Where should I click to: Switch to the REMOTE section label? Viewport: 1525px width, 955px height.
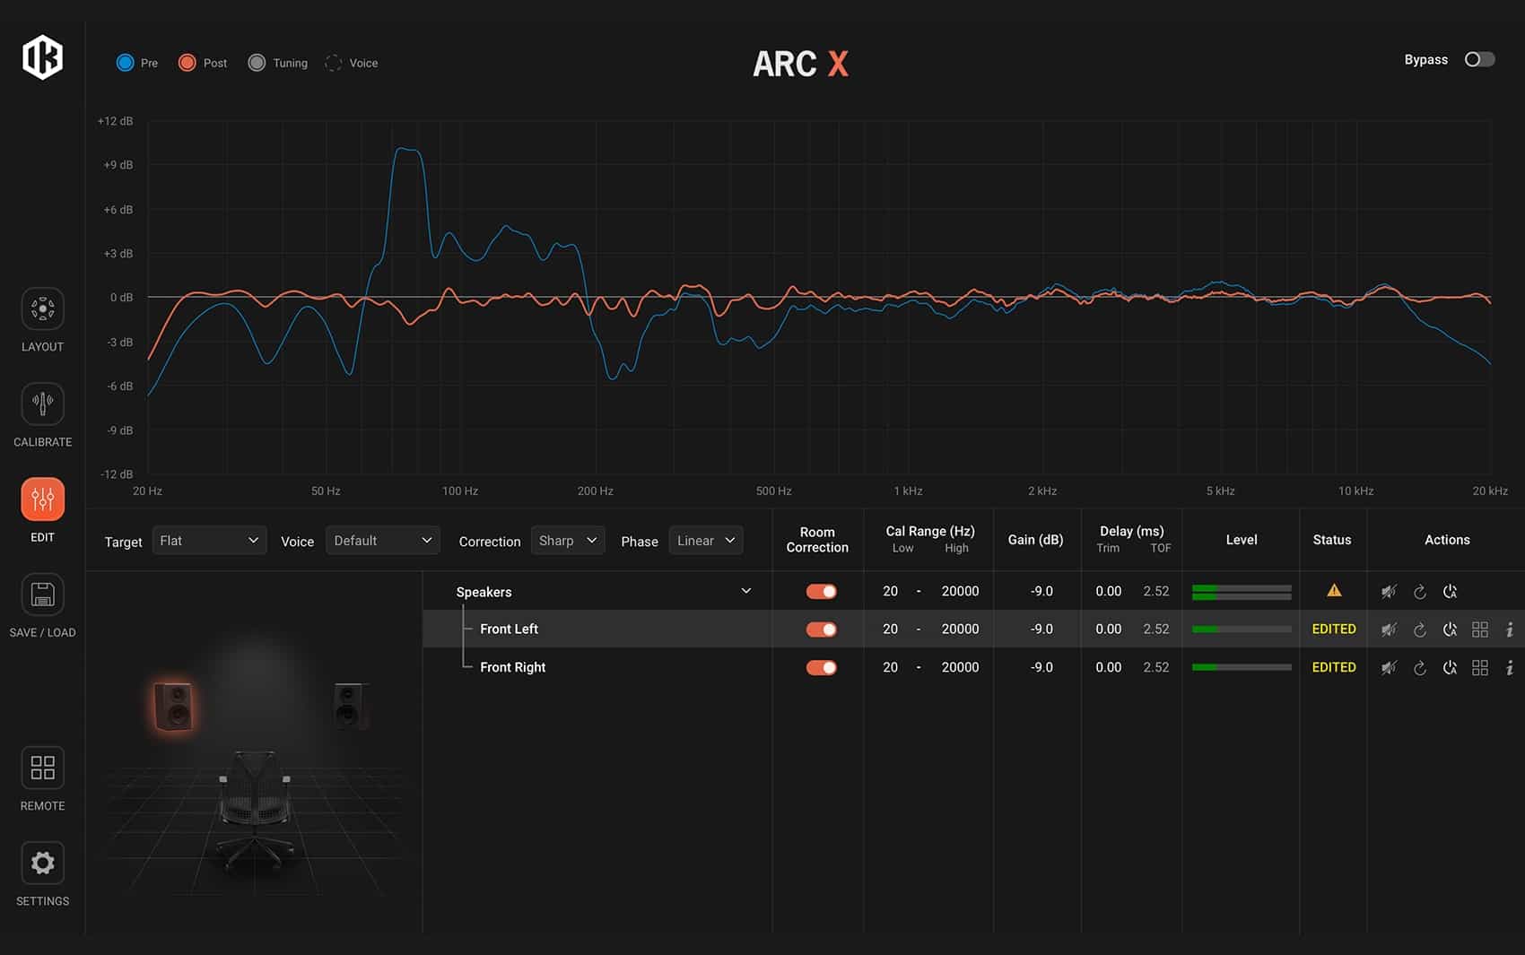click(x=42, y=806)
